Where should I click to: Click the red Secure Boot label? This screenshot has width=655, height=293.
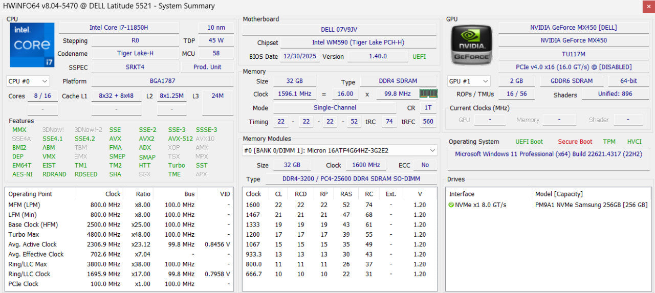point(575,142)
